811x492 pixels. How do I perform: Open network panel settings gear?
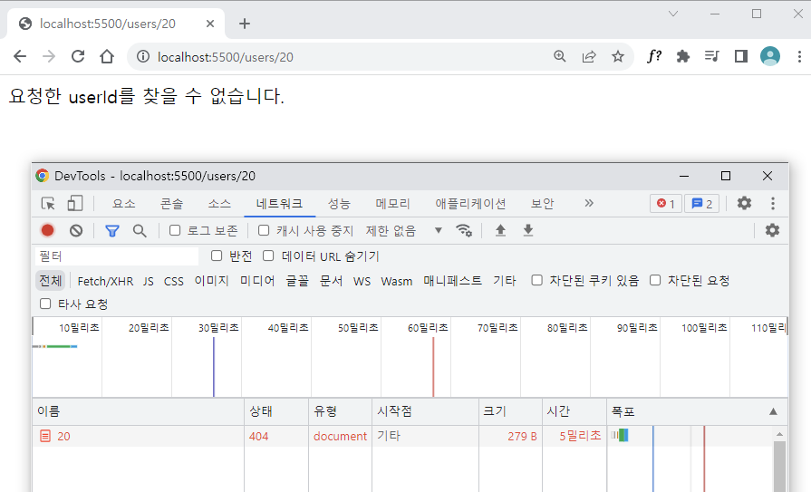tap(772, 230)
